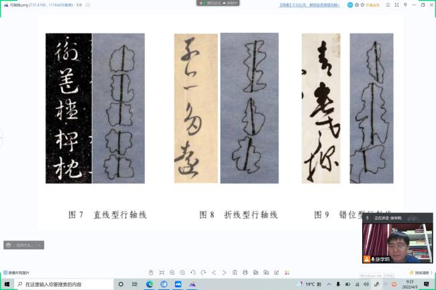Screen dimensions: 436x290
Task: Click the orange 开通会员 link
Action: pos(372,5)
